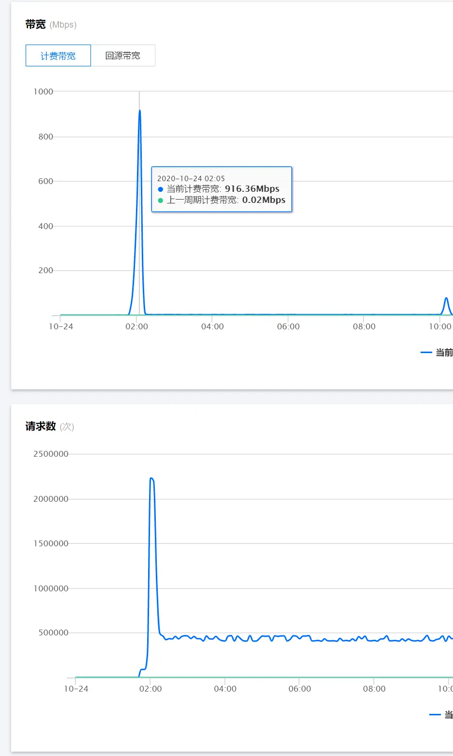Viewport: 453px width, 756px height.
Task: Click the 04:00 label on bandwidth chart axis
Action: tap(212, 326)
